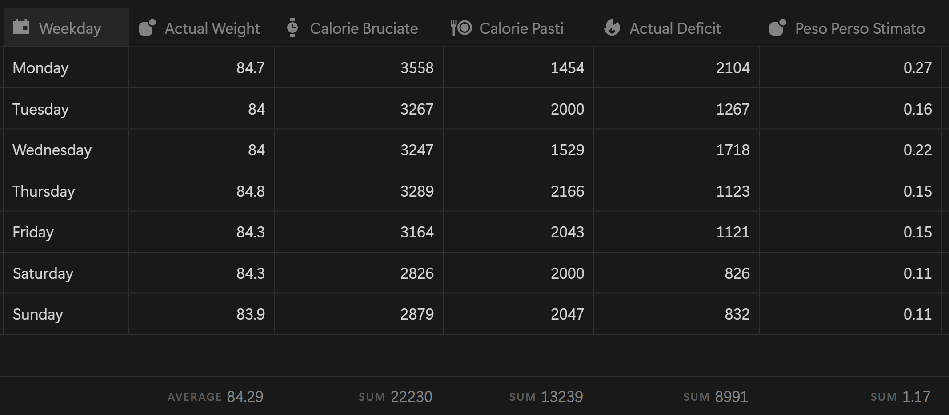Viewport: 949px width, 415px height.
Task: Click the weight icon next to Actual Weight
Action: click(147, 28)
